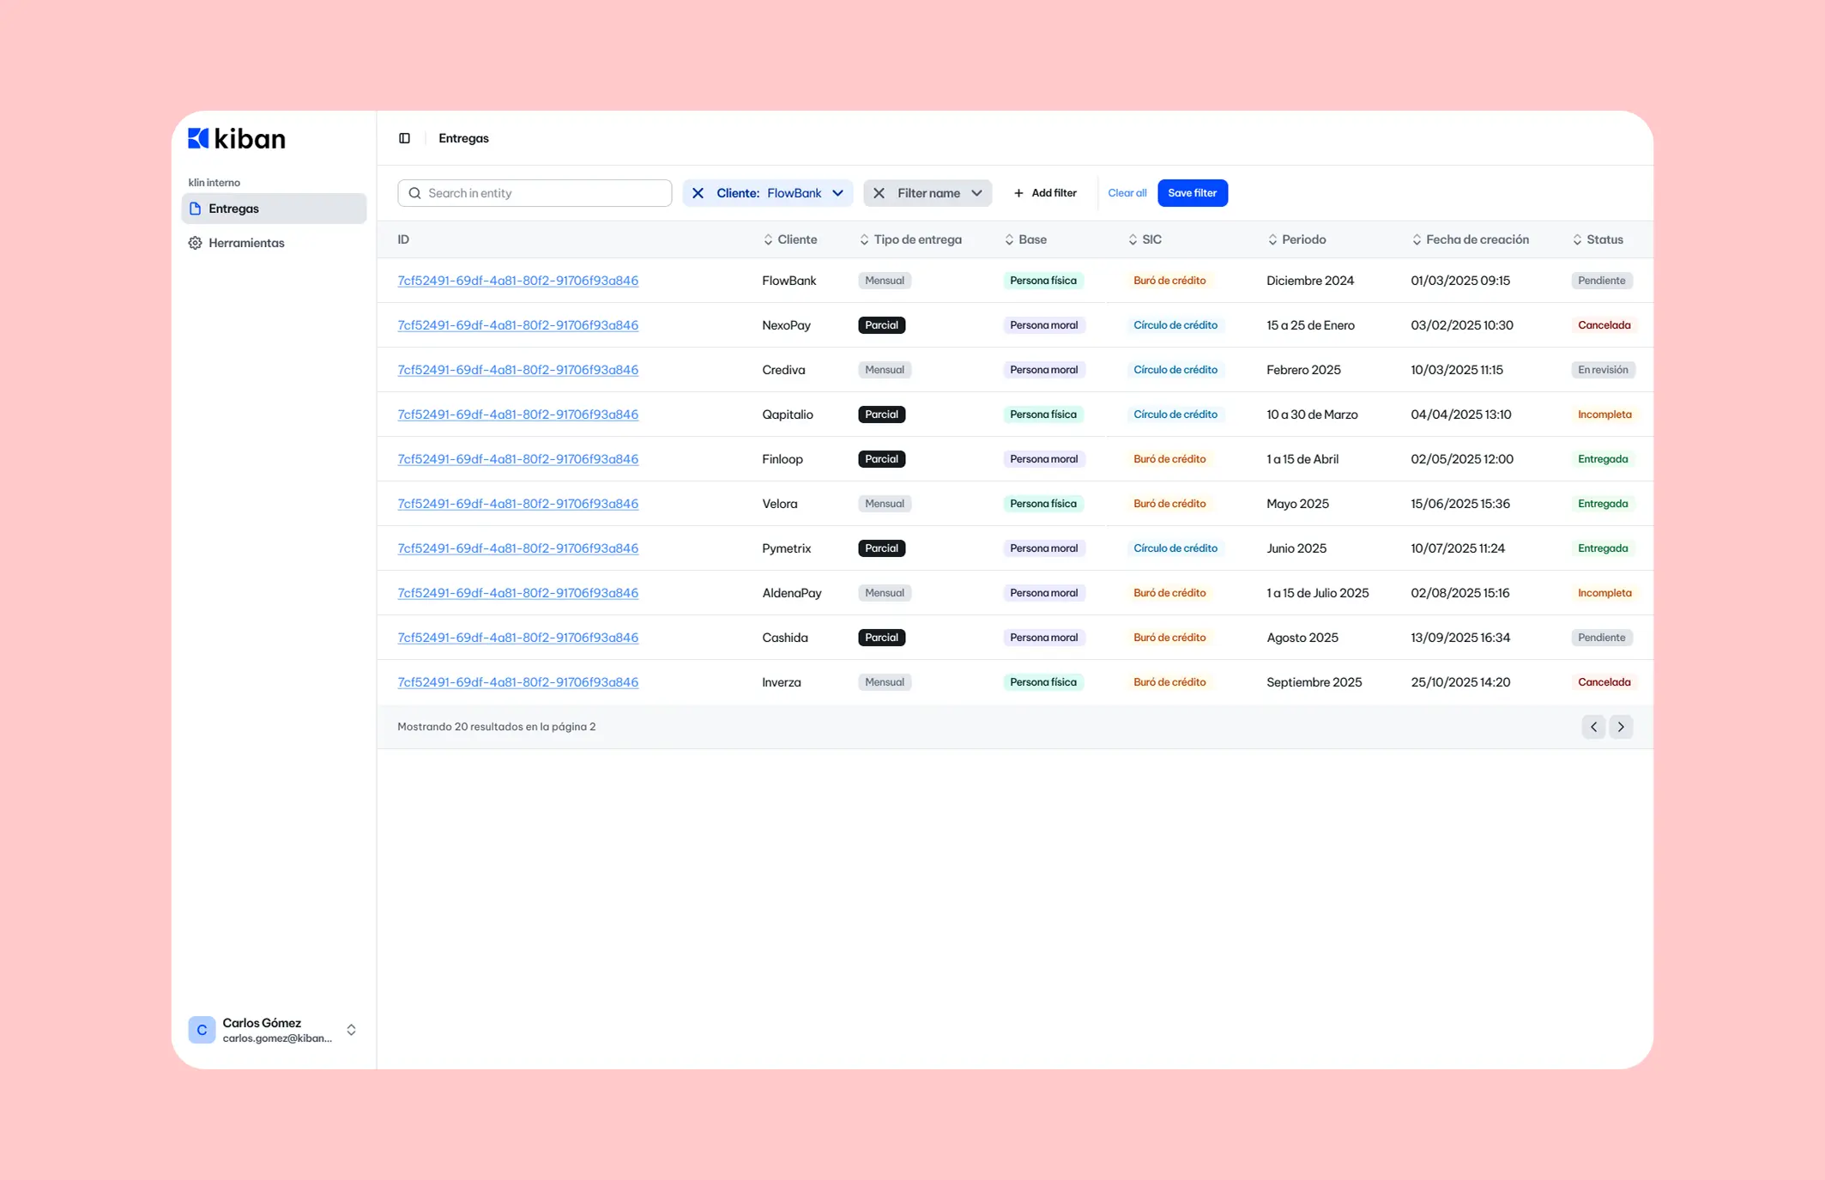Click the Add filter button
This screenshot has width=1825, height=1180.
pyautogui.click(x=1044, y=193)
